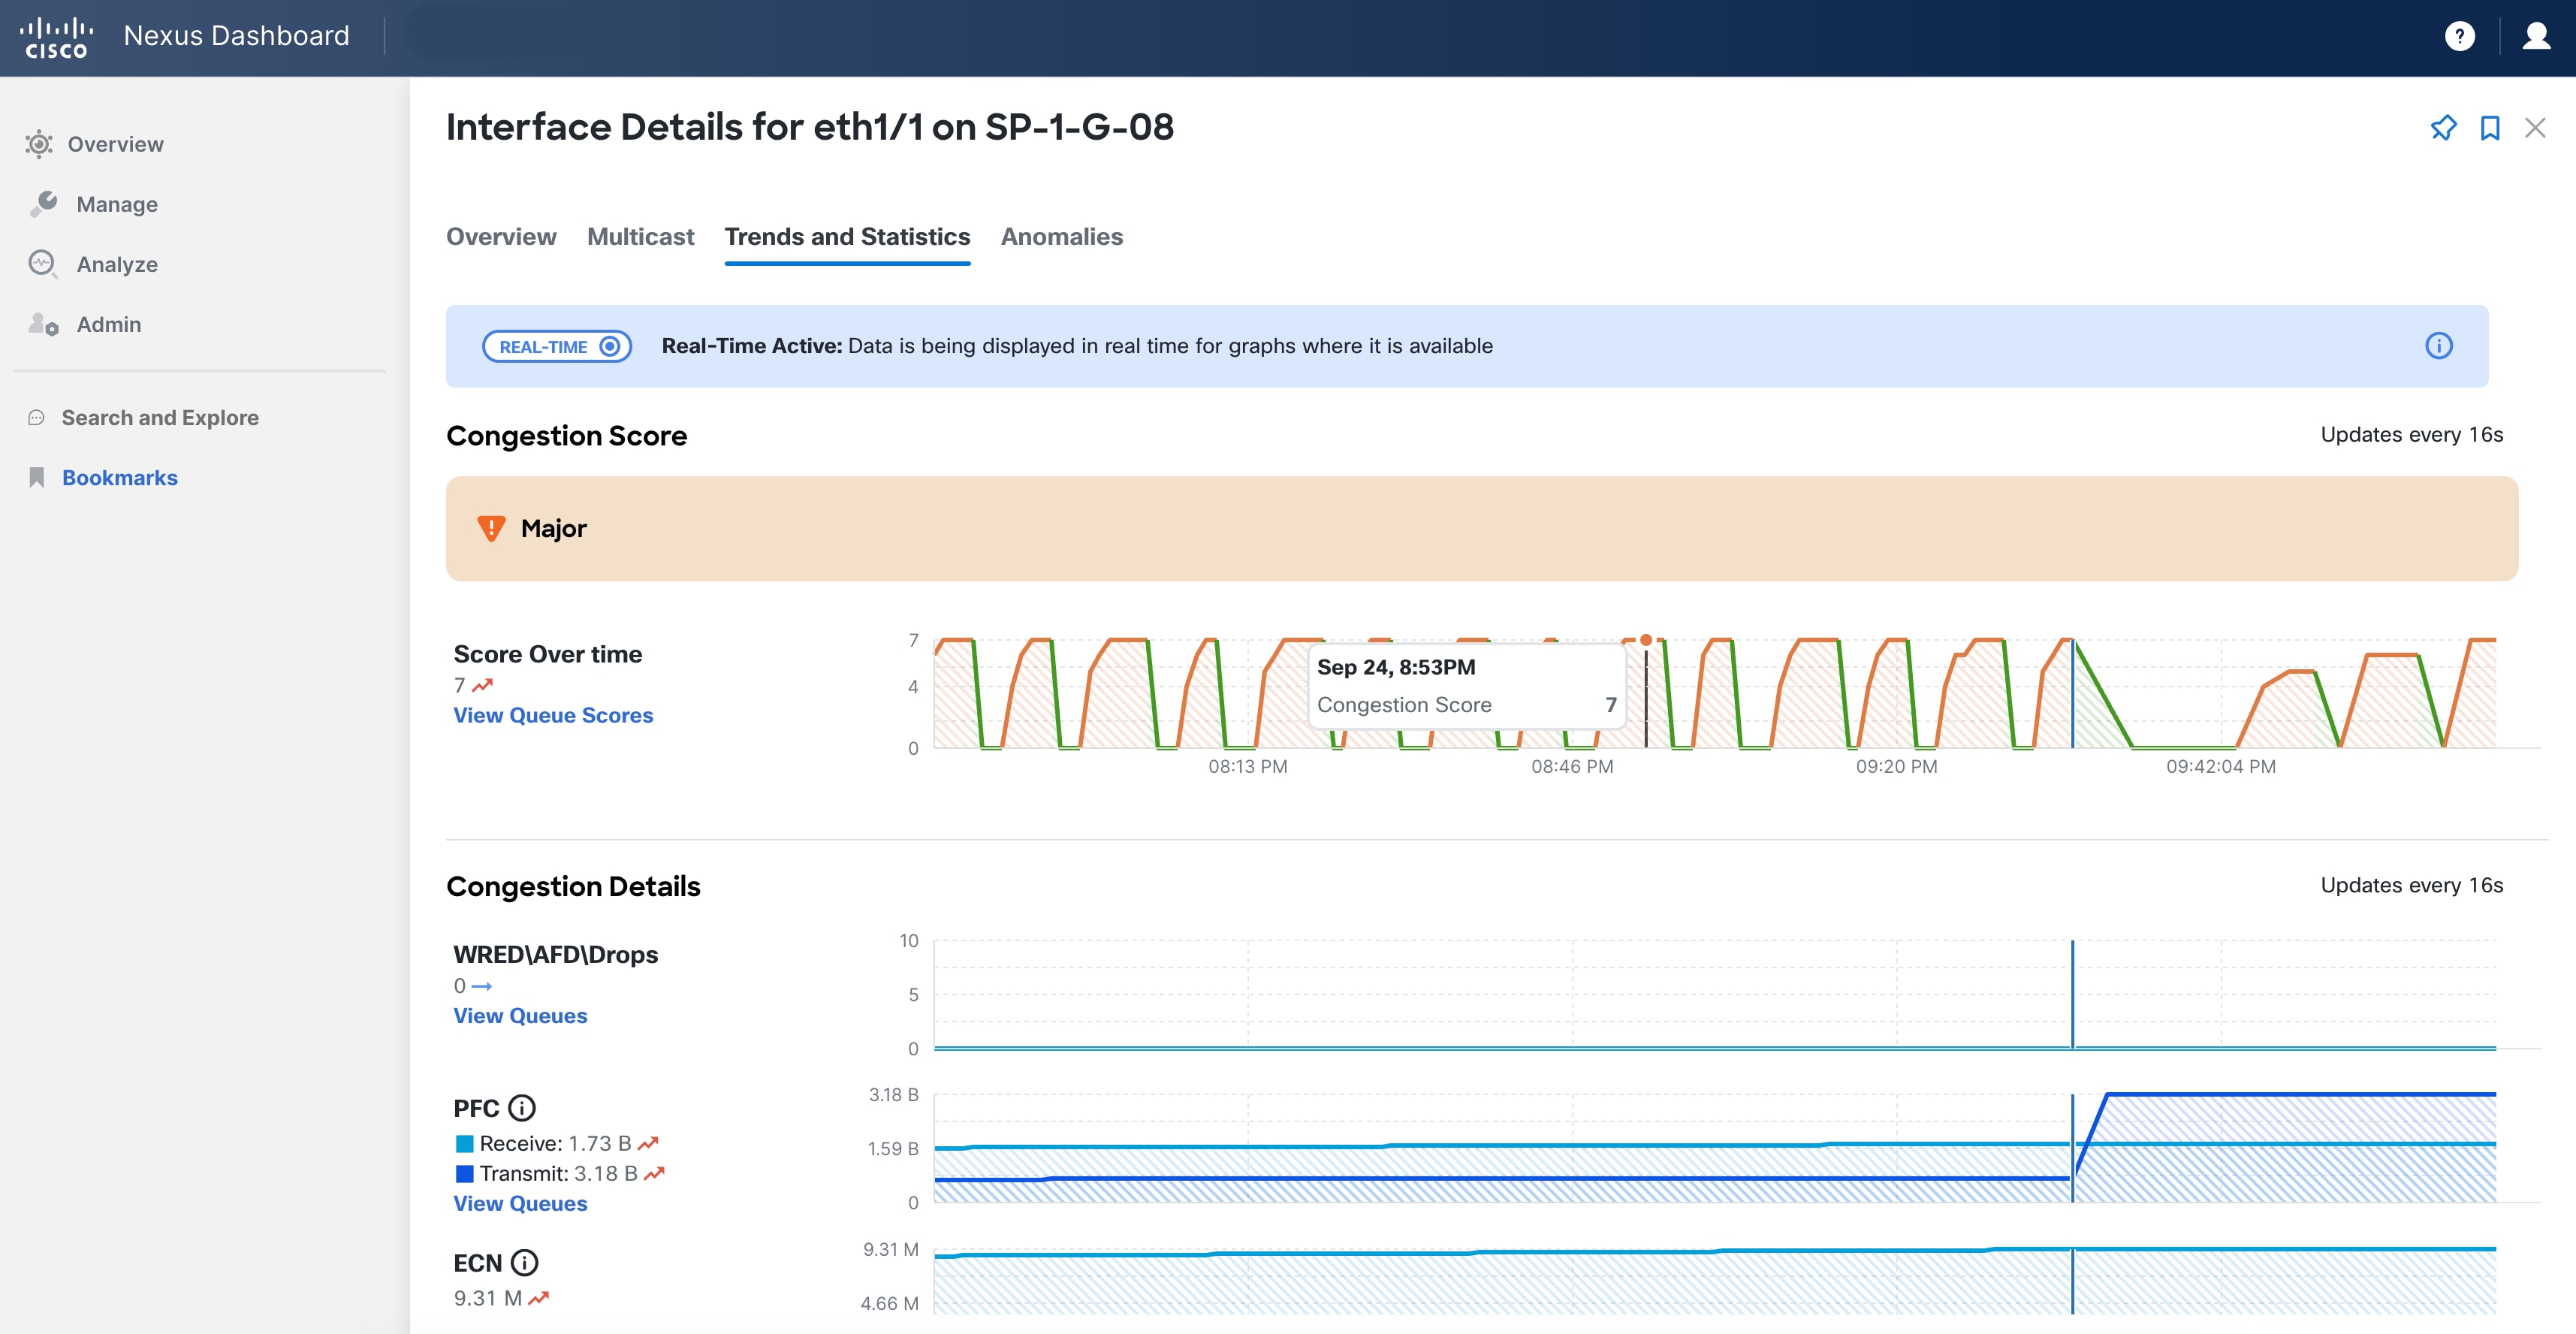Click the Transmit legend color swatch
The width and height of the screenshot is (2576, 1334).
click(x=465, y=1173)
